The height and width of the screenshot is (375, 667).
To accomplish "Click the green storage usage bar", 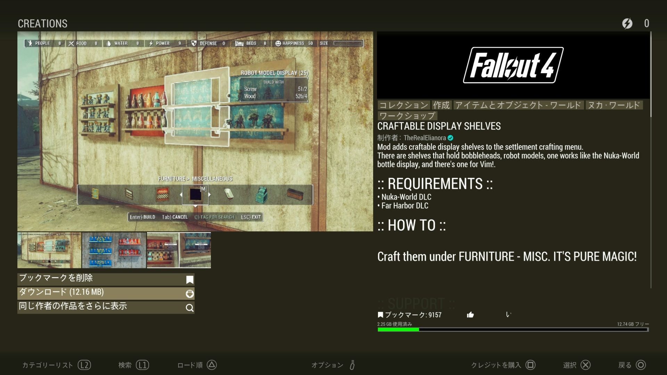I will (x=513, y=330).
